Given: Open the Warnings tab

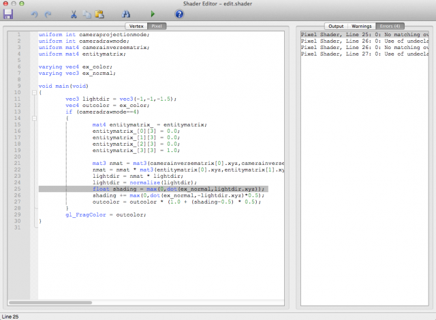Looking at the screenshot, I should (x=360, y=26).
